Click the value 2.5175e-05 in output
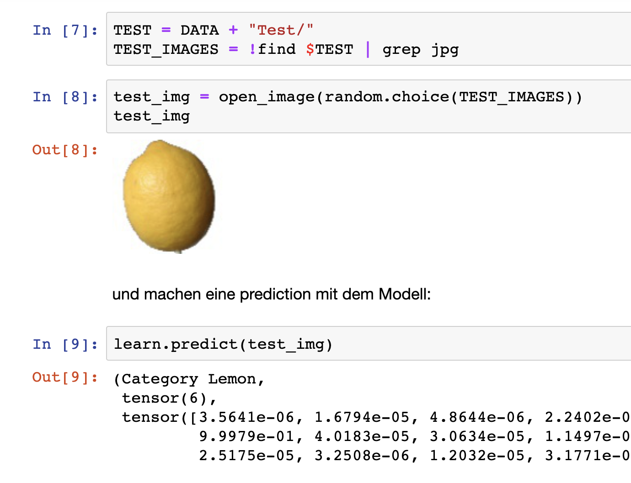 (247, 456)
